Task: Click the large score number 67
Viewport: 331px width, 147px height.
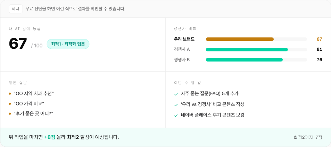Action: pyautogui.click(x=18, y=44)
